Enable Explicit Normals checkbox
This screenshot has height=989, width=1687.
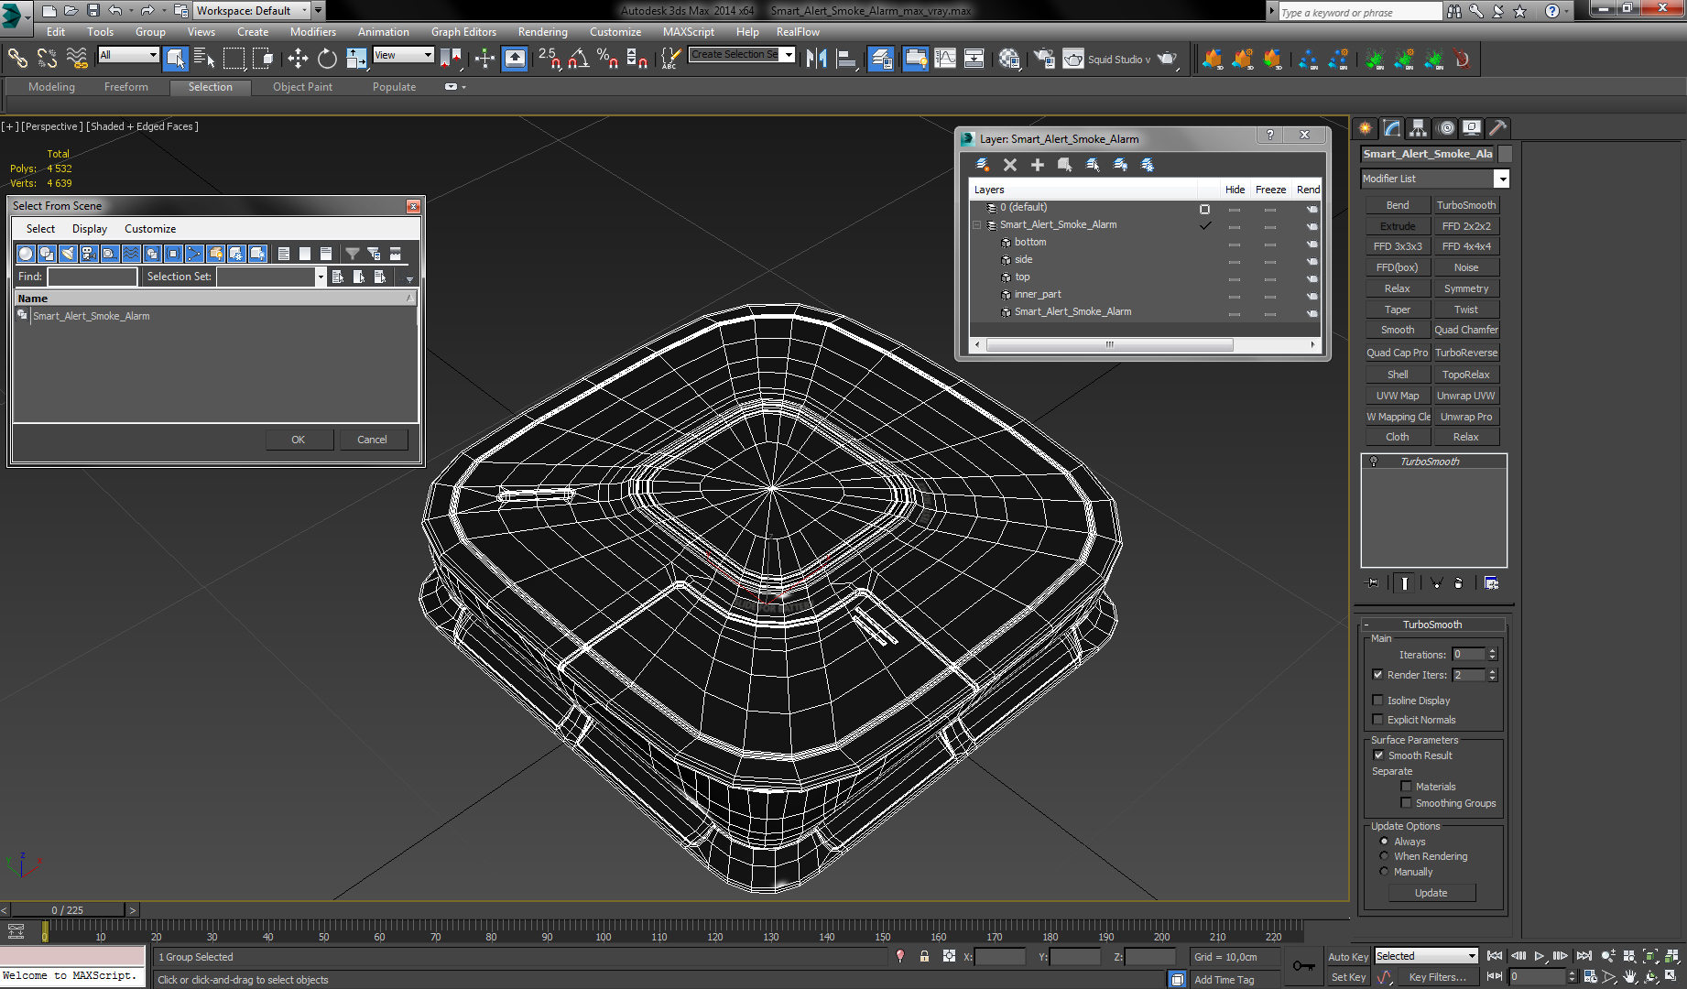[1378, 720]
